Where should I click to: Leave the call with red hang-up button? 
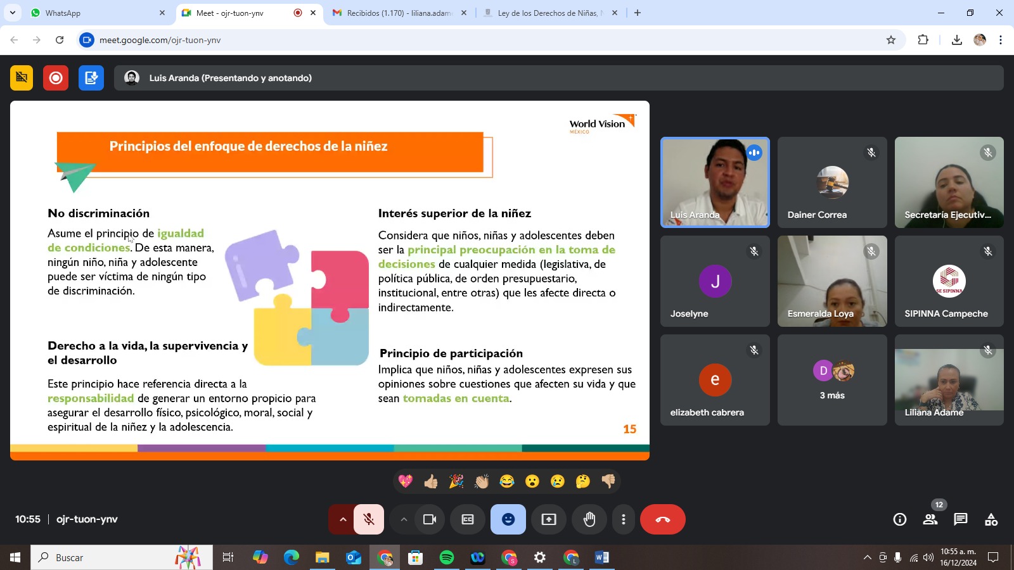pos(663,519)
